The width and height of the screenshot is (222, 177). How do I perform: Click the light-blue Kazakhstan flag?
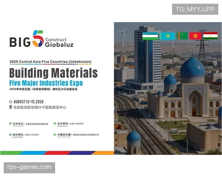167,36
